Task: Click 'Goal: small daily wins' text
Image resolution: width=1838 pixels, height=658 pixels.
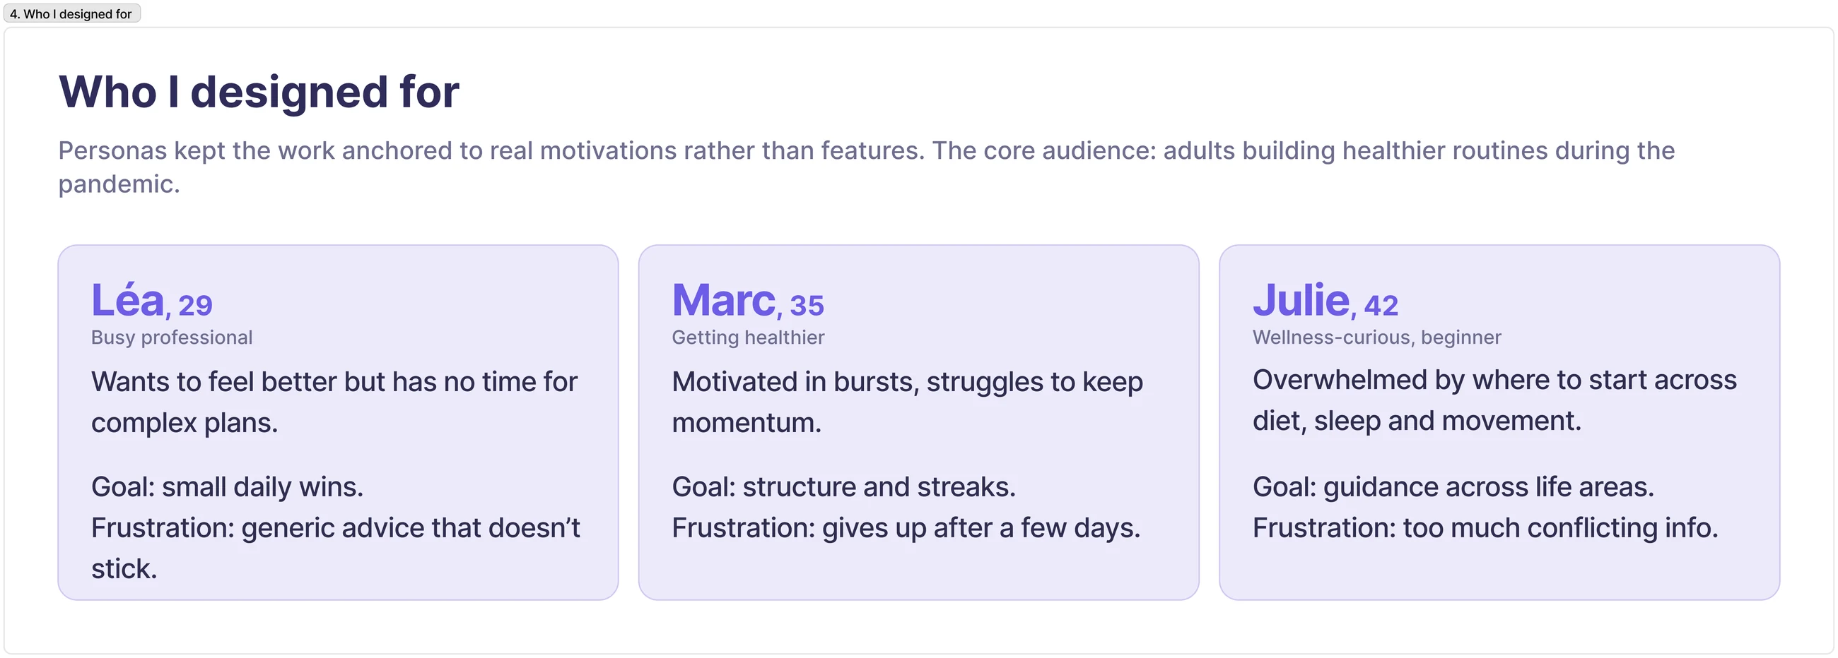Action: (227, 487)
